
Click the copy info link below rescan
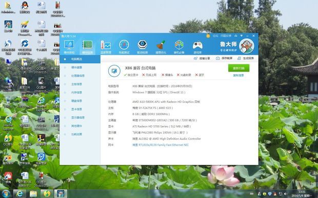pos(239,75)
